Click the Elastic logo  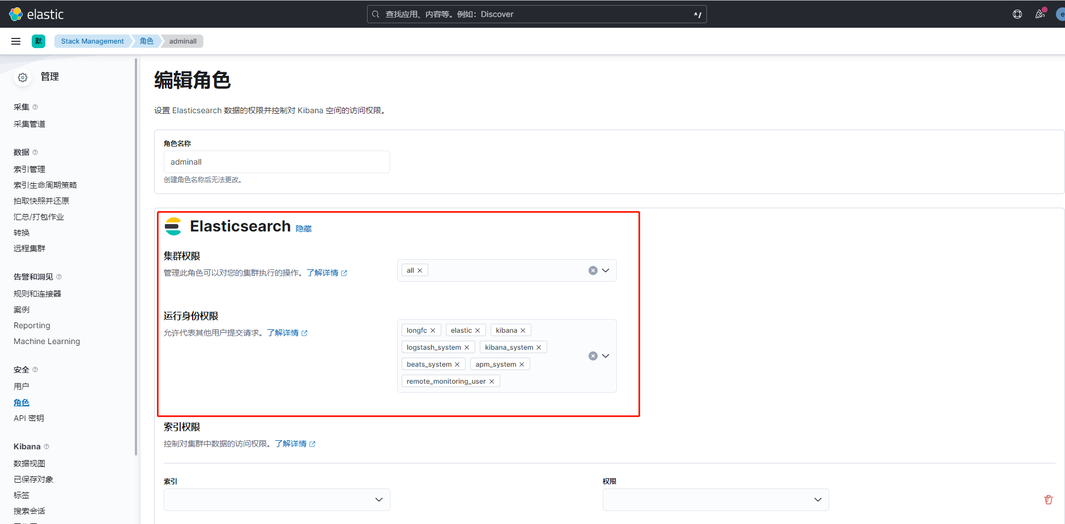(x=36, y=14)
